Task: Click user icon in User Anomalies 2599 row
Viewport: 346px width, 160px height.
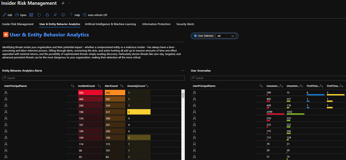Action: coord(194,112)
